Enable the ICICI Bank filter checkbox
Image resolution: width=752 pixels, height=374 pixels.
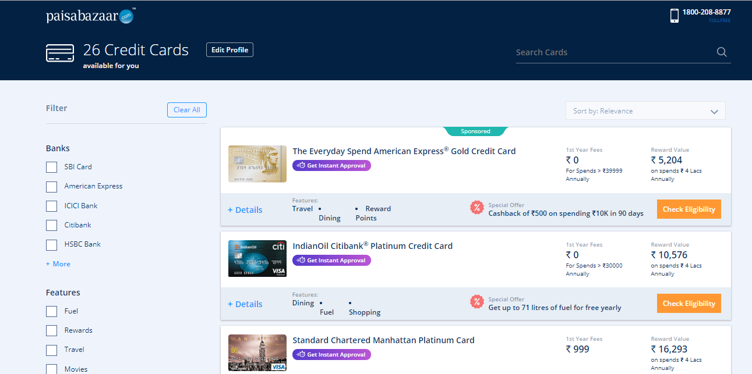click(52, 206)
